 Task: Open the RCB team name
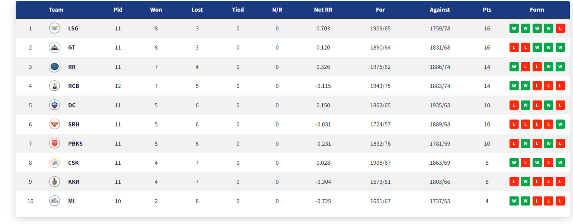[x=74, y=86]
